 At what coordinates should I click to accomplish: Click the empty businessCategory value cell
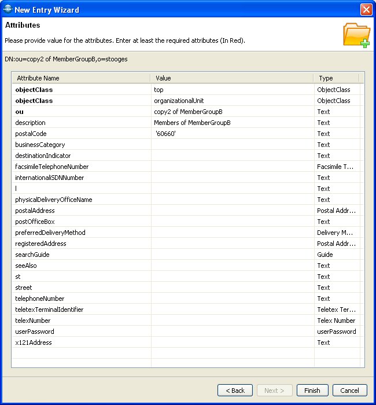point(231,145)
